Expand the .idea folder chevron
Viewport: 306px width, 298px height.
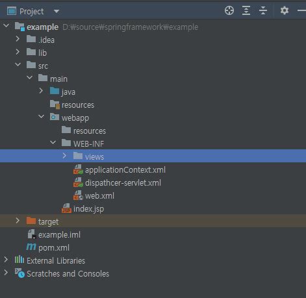18,39
